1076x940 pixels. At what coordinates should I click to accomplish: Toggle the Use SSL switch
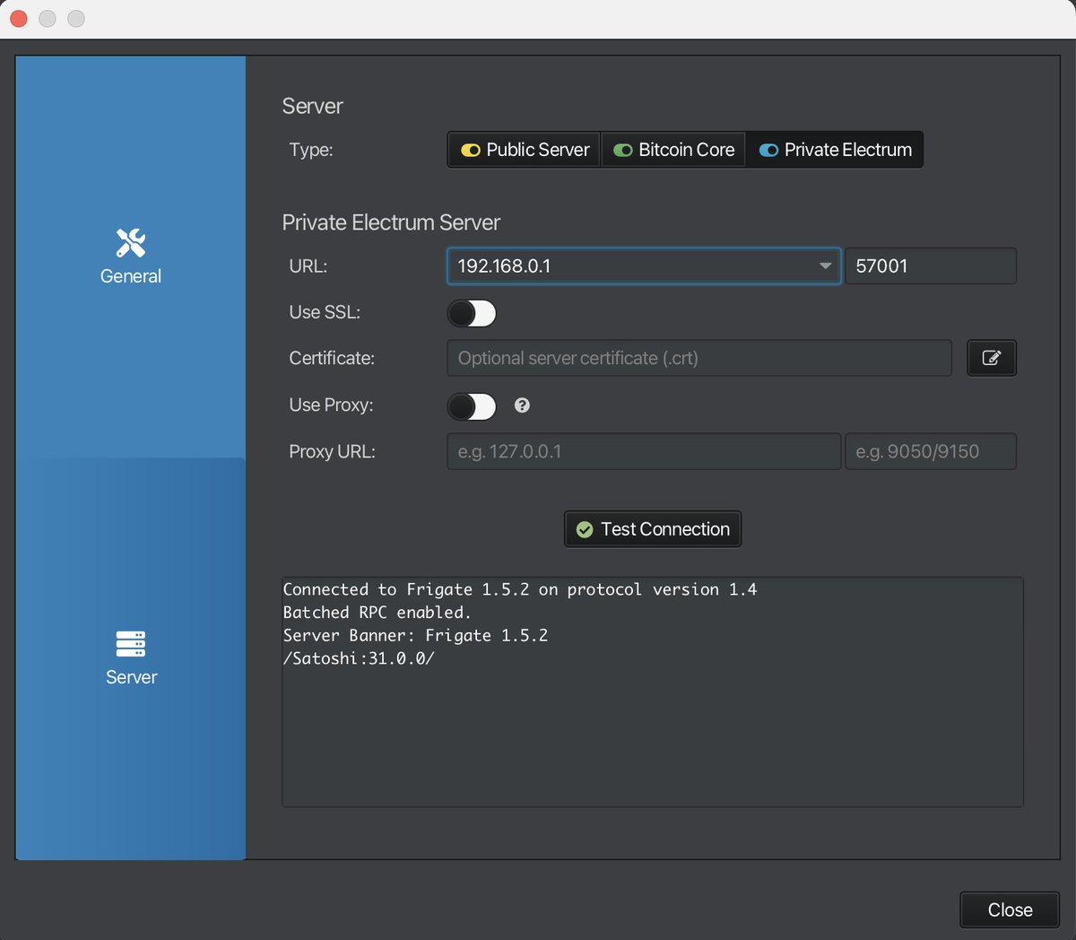472,313
